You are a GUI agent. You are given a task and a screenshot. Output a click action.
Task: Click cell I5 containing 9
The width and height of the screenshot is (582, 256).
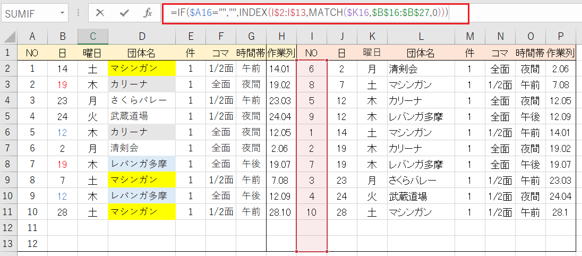[312, 116]
